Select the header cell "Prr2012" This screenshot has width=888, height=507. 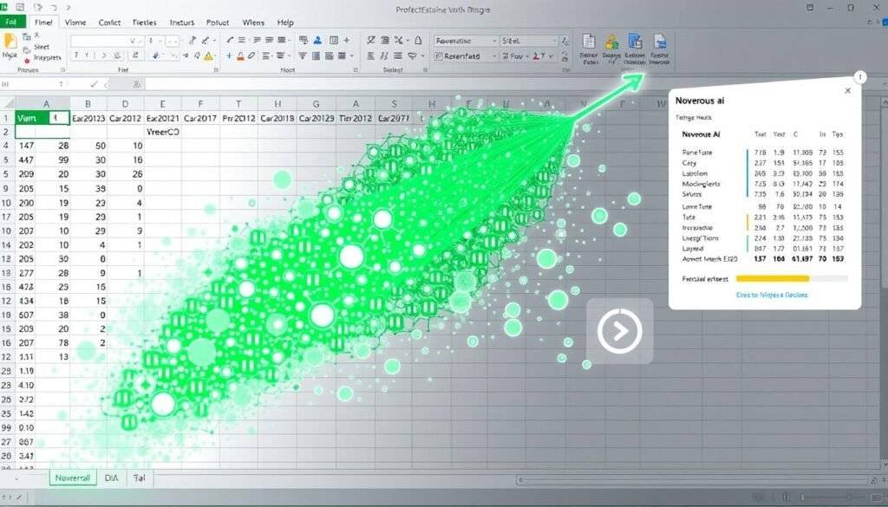pos(238,118)
